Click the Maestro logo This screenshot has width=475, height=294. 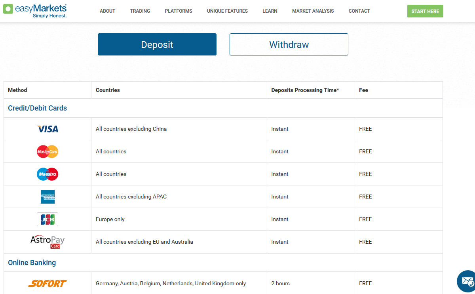pos(47,174)
